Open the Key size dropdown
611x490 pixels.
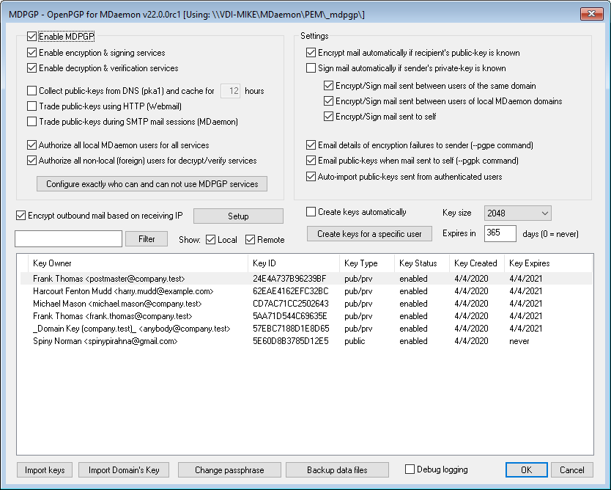tap(517, 213)
